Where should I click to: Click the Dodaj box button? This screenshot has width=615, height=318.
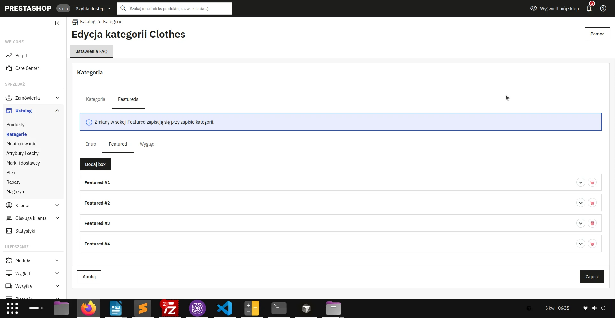[x=95, y=164]
